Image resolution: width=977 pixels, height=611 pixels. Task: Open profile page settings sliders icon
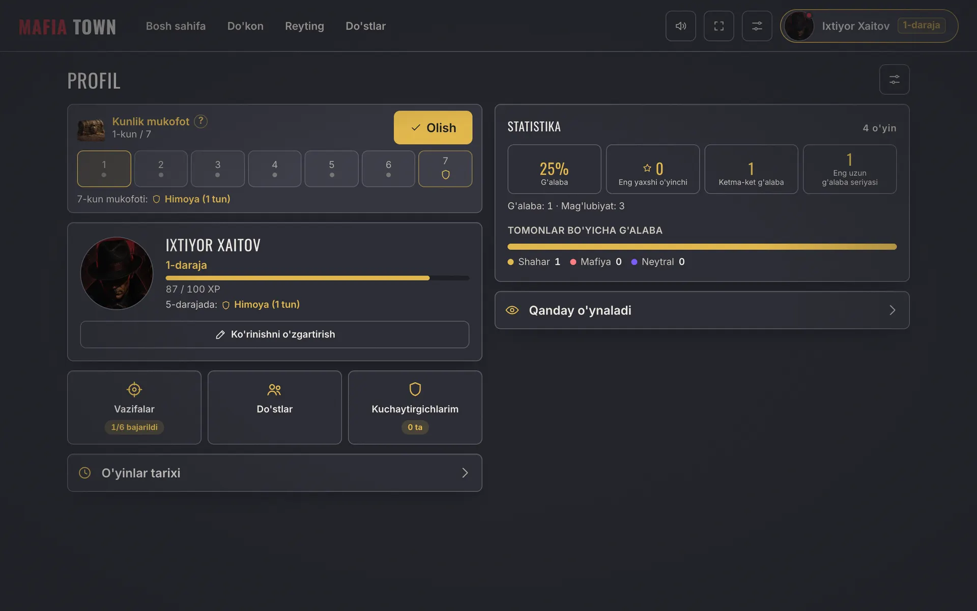[894, 79]
